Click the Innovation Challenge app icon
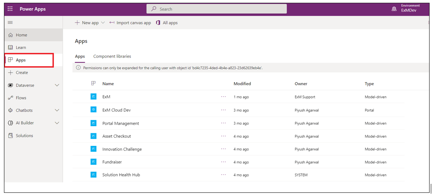Image resolution: width=432 pixels, height=196 pixels. pos(94,149)
